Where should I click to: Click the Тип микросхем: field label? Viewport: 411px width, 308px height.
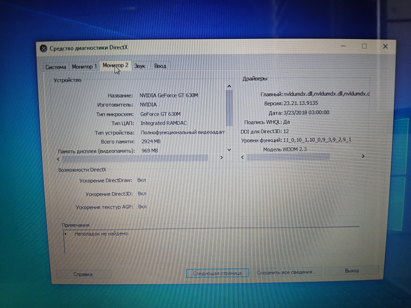(x=115, y=114)
